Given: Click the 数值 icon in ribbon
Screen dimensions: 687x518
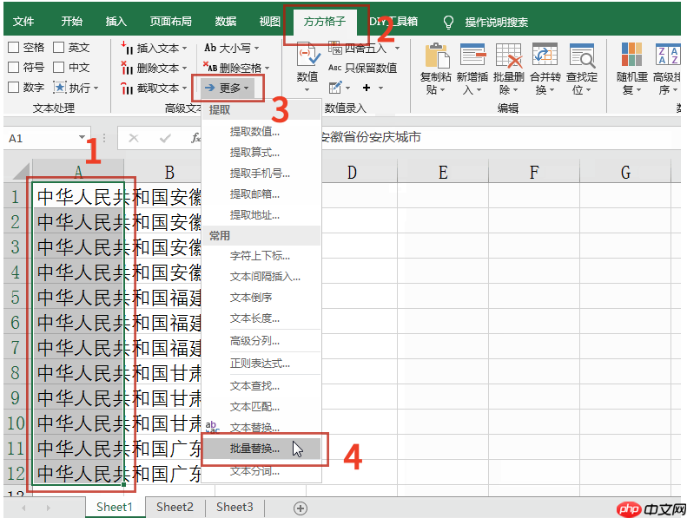Looking at the screenshot, I should point(308,55).
